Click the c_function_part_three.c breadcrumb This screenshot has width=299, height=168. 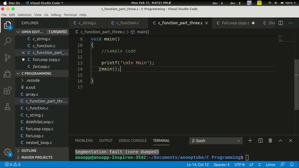(x=103, y=32)
